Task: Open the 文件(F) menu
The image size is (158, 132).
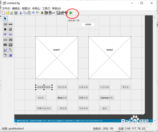Action: click(6, 9)
